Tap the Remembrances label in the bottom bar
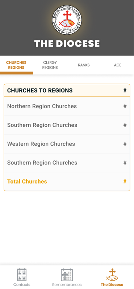 pos(67,285)
